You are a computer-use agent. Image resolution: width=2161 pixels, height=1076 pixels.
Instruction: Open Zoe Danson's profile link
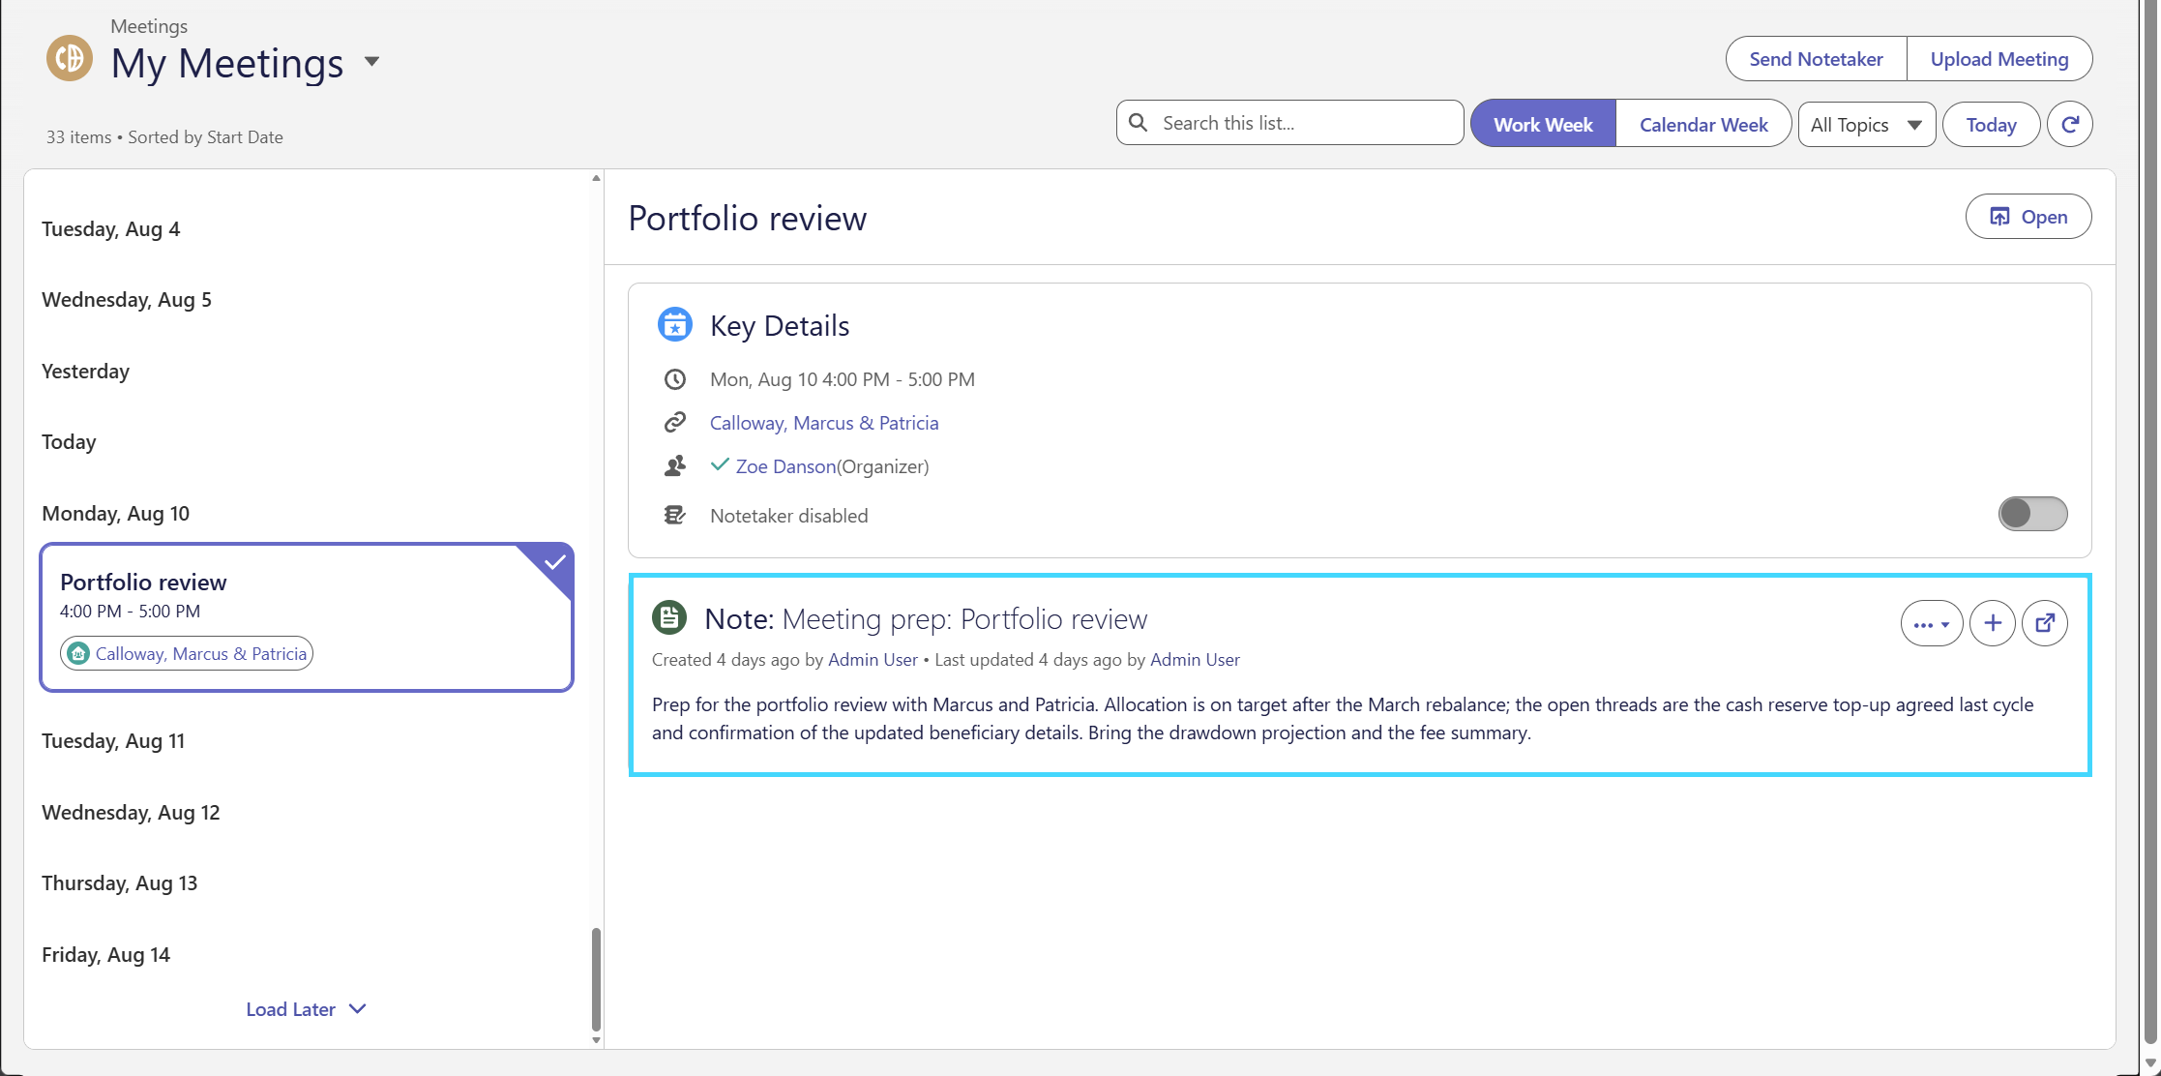click(785, 466)
